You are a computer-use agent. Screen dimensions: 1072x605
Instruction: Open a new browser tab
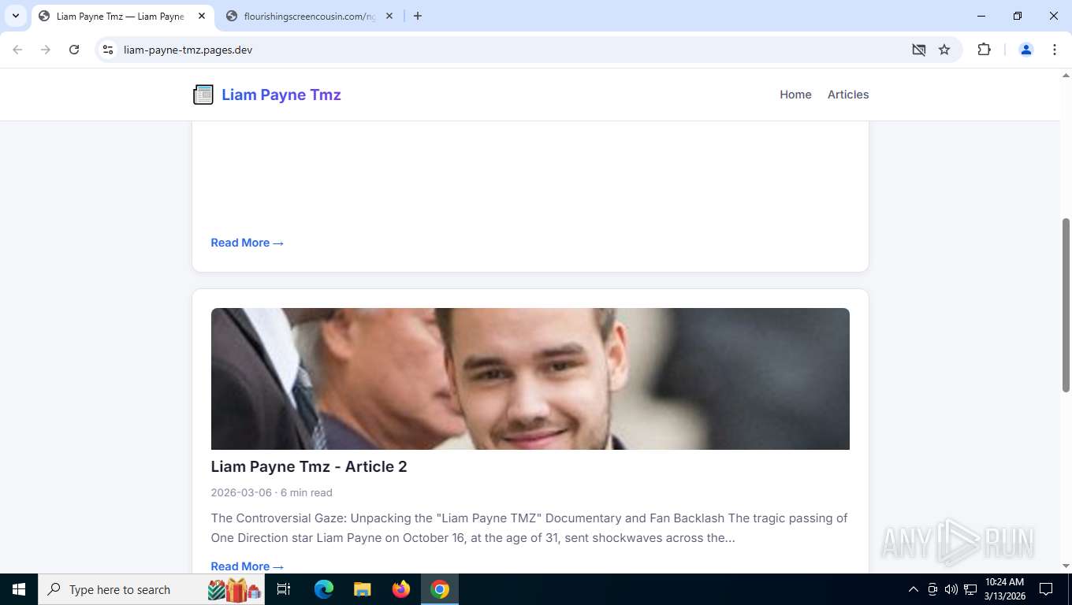[418, 16]
